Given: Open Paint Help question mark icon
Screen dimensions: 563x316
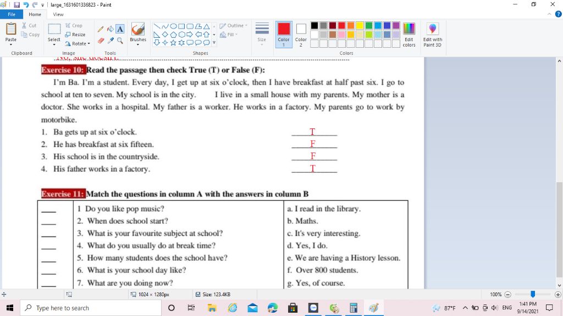Looking at the screenshot, I should [x=559, y=14].
